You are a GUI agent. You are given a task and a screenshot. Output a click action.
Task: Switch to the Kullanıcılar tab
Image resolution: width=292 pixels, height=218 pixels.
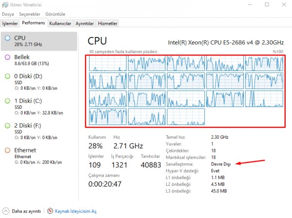coord(60,23)
